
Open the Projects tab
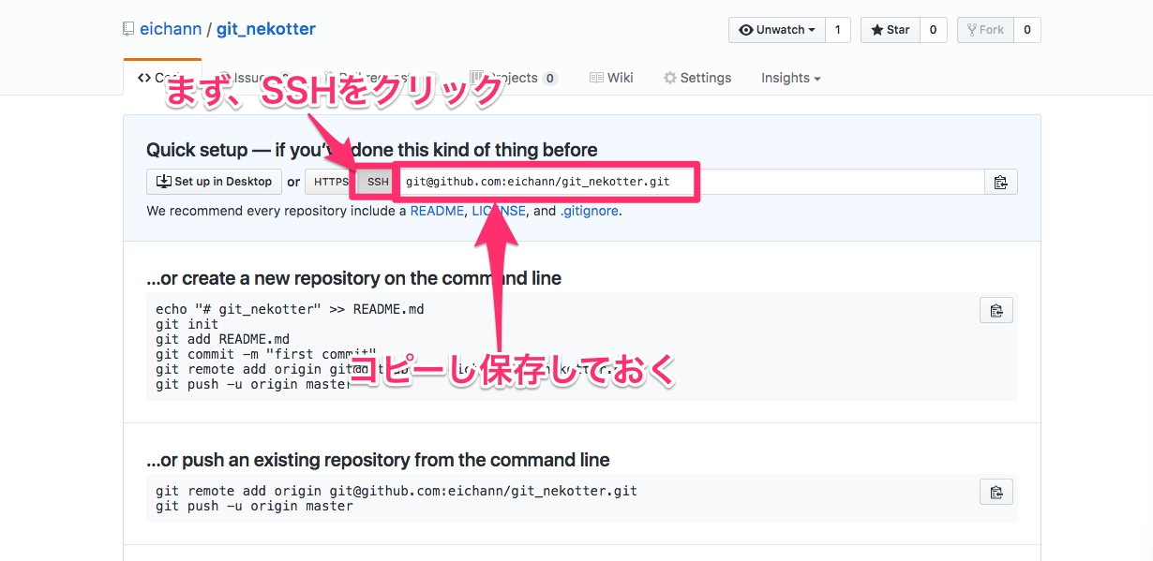tap(514, 78)
